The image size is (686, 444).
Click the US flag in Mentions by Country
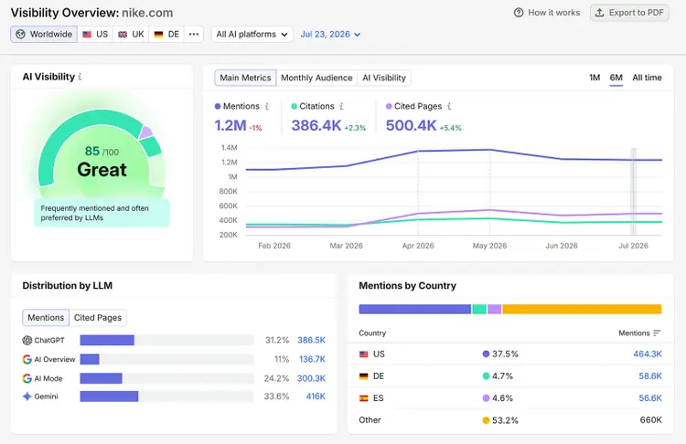click(363, 354)
